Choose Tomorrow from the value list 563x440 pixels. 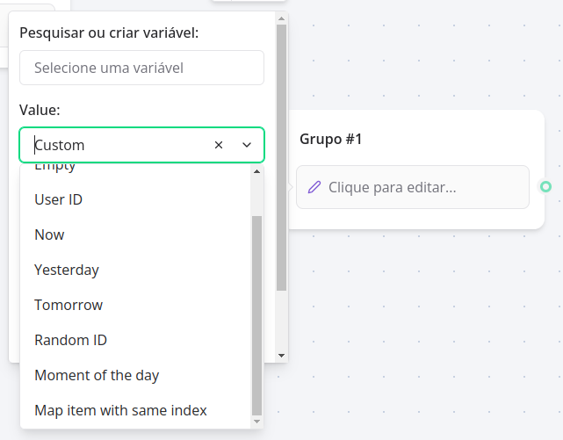136,305
